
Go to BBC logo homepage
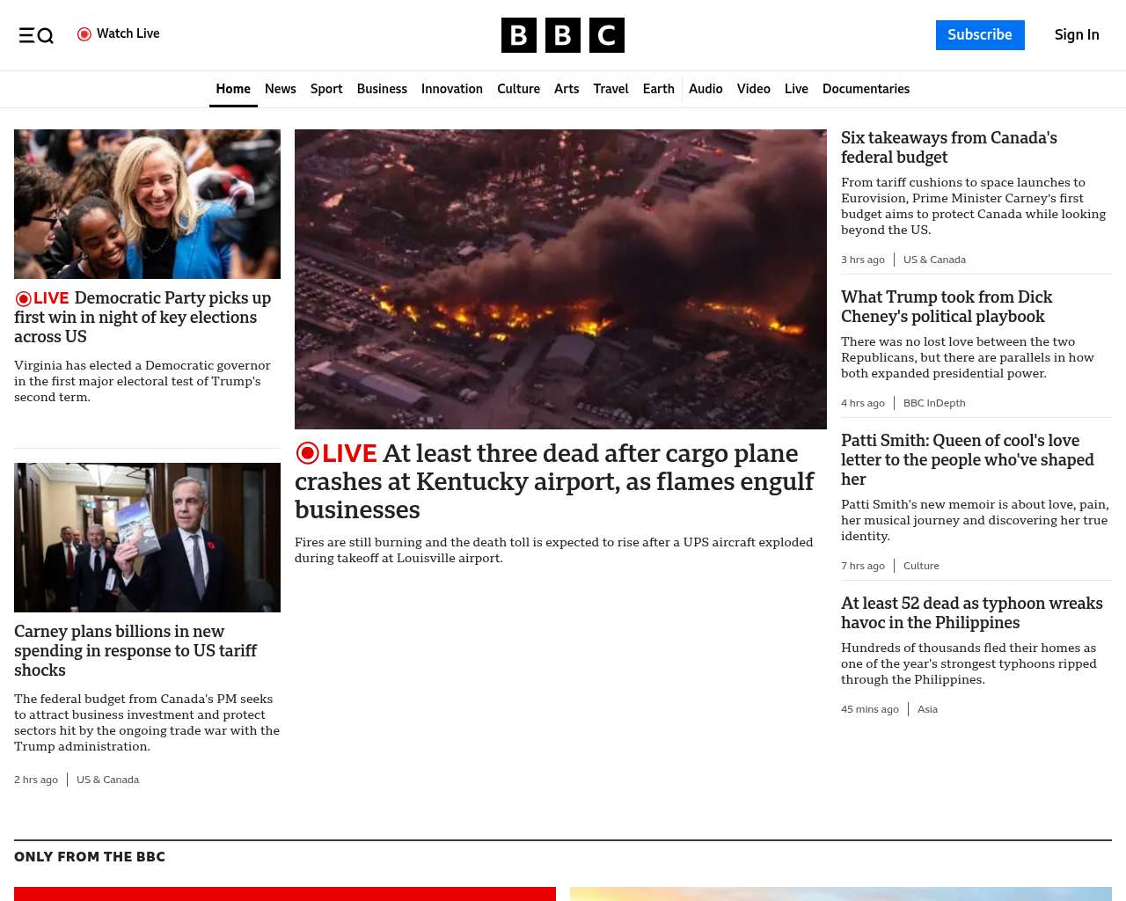click(x=563, y=35)
